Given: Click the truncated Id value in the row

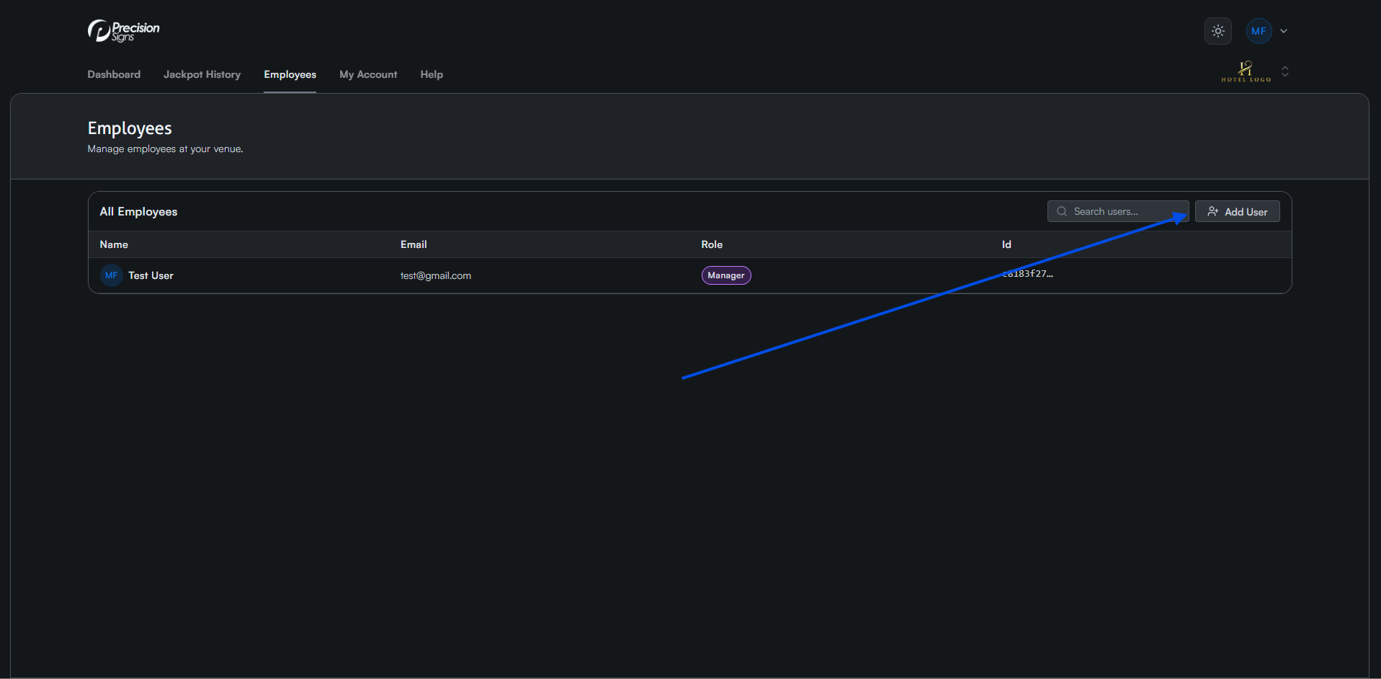Looking at the screenshot, I should [1027, 274].
